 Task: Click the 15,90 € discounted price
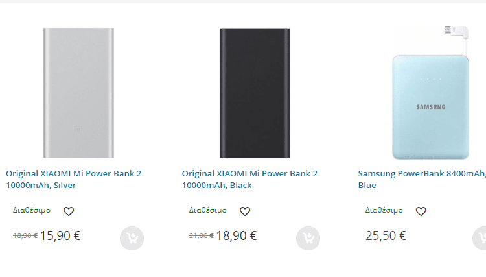(x=60, y=235)
